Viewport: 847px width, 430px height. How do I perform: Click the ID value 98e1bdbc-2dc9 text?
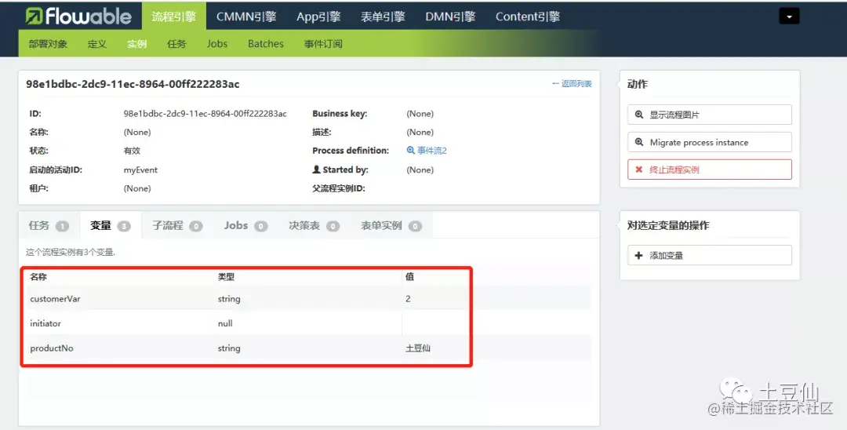click(x=205, y=114)
